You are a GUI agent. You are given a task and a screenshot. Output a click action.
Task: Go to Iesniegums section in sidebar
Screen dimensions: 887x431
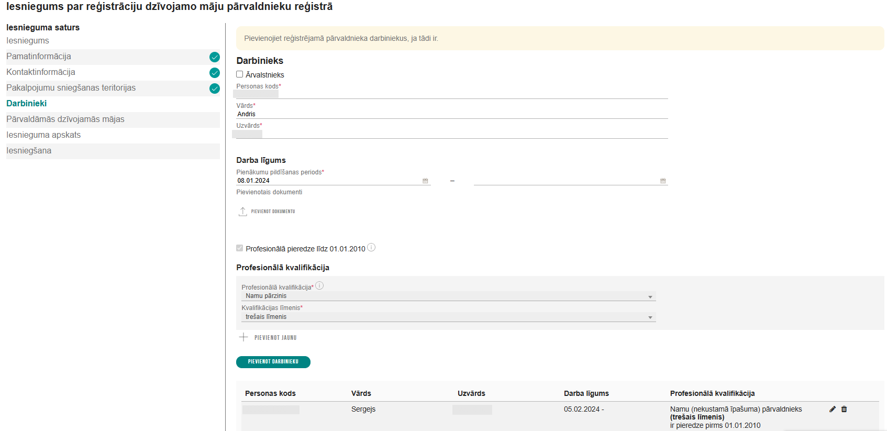click(x=28, y=41)
